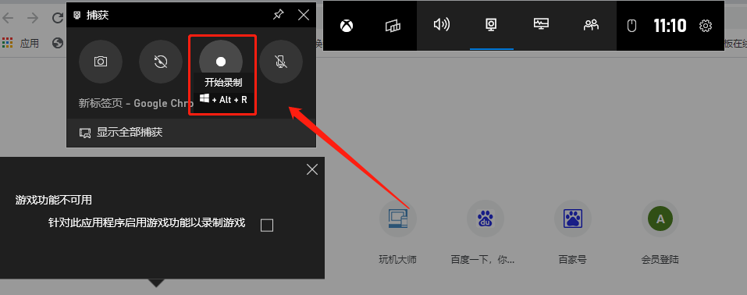Go back in Chrome
This screenshot has height=295, width=747.
(x=8, y=18)
